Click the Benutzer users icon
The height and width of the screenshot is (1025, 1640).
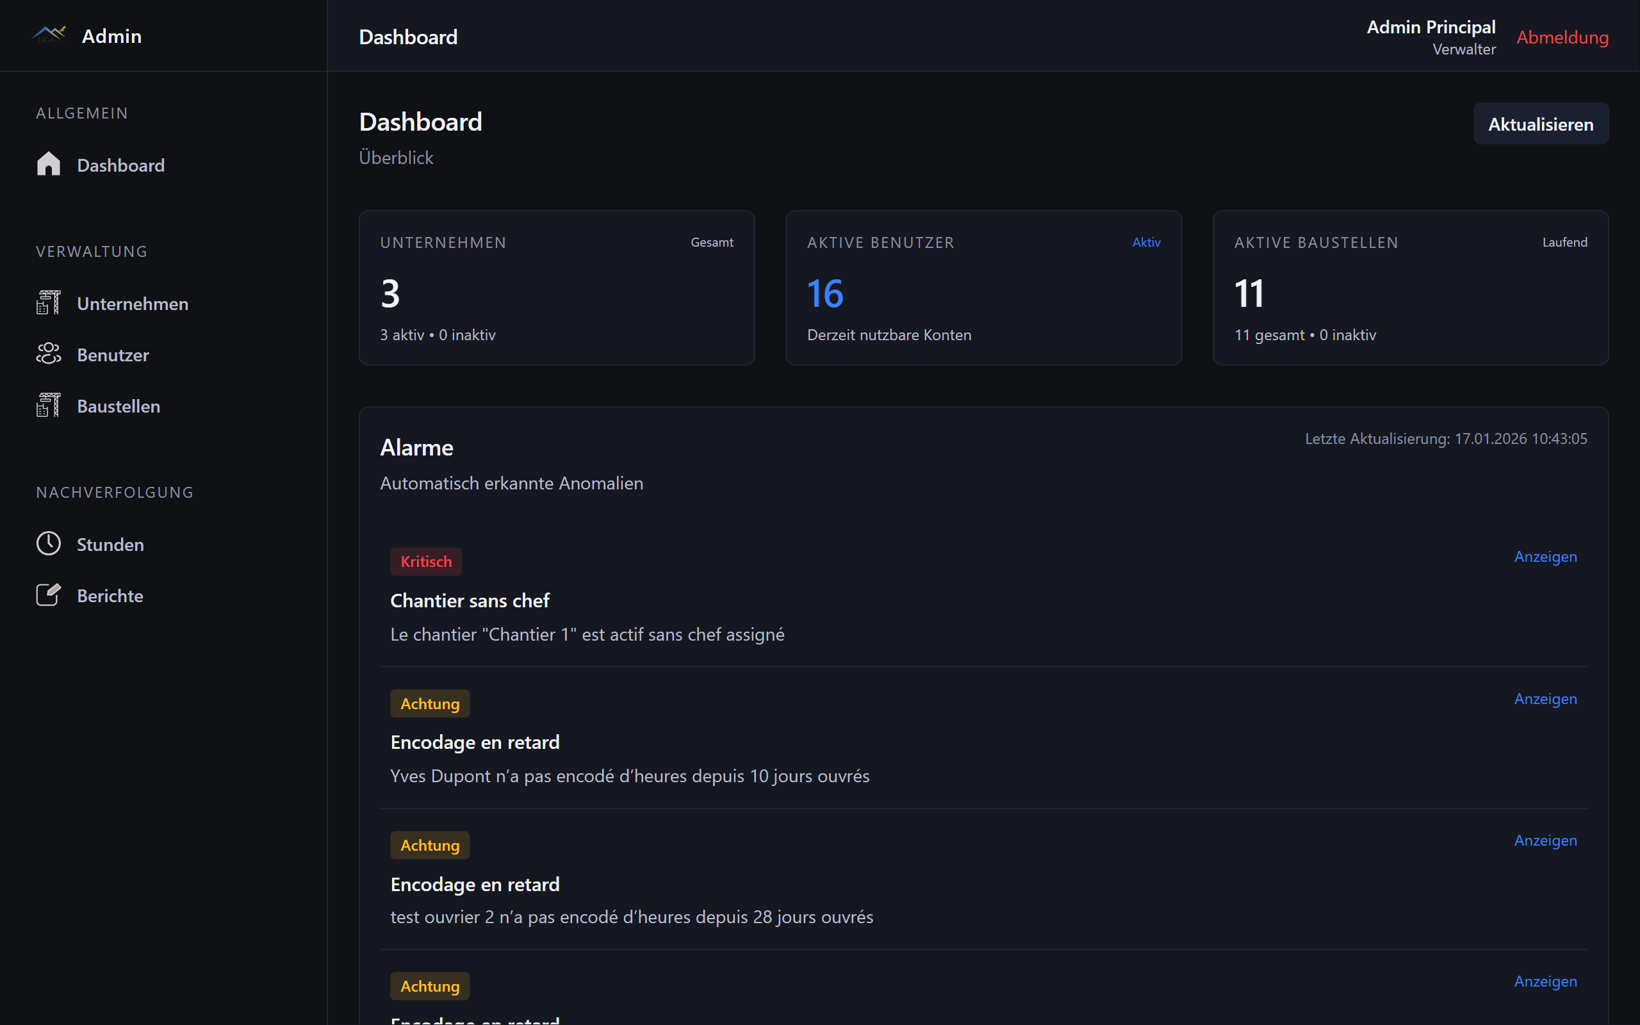(x=48, y=354)
